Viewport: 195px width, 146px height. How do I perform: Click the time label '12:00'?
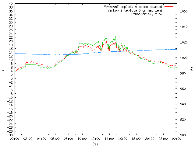(x=95, y=139)
